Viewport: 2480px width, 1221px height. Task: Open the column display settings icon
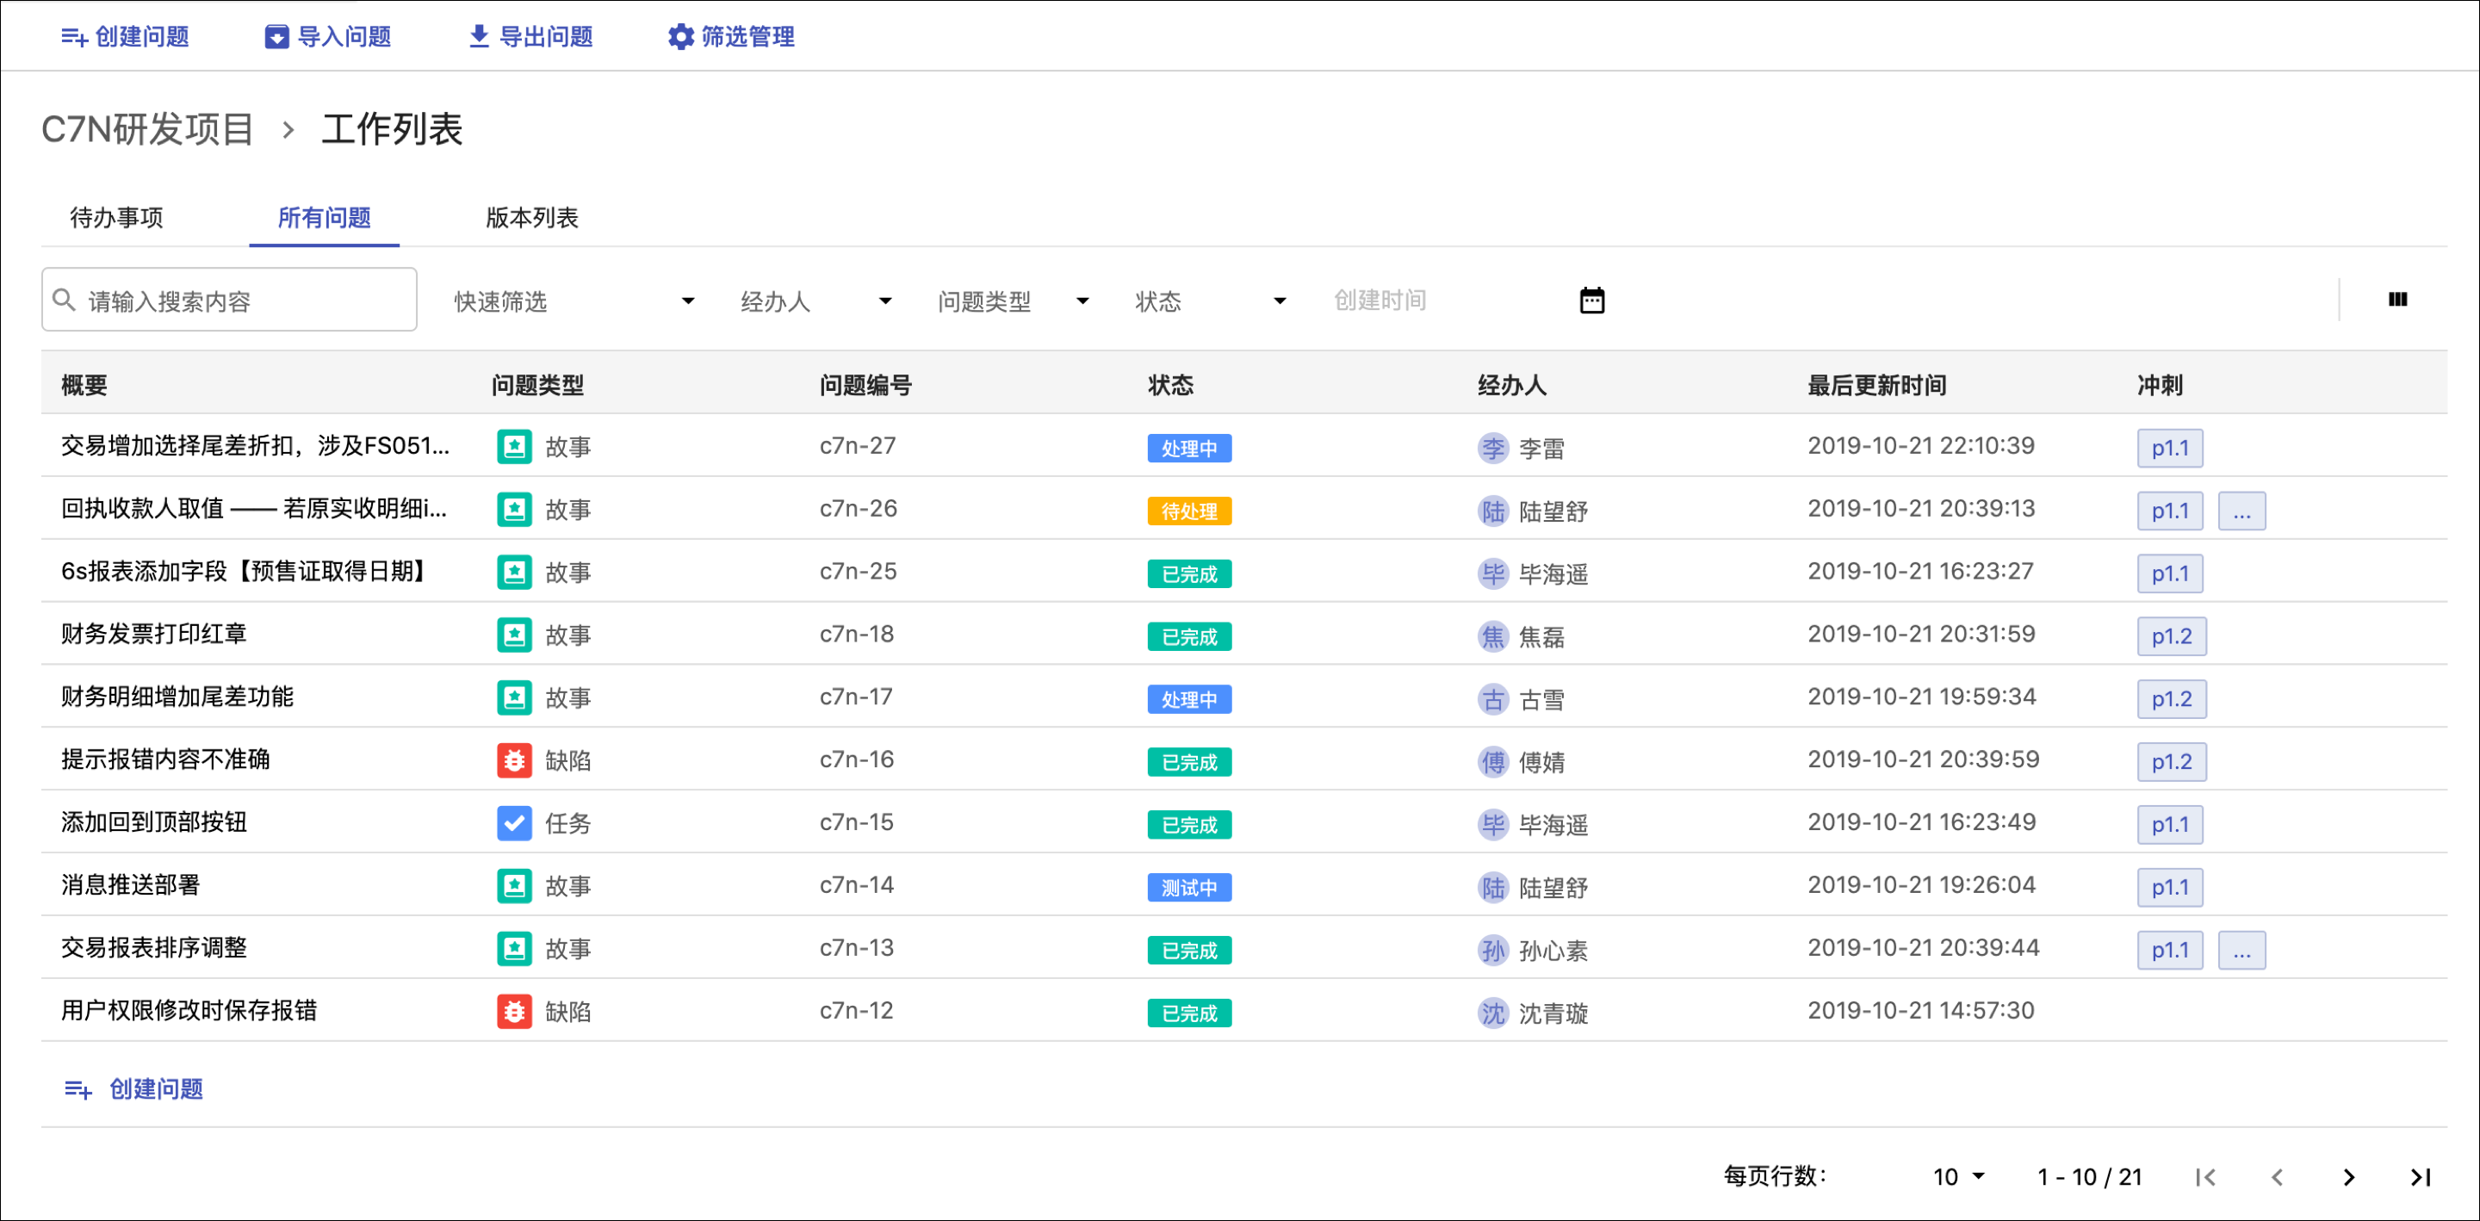coord(2398,300)
